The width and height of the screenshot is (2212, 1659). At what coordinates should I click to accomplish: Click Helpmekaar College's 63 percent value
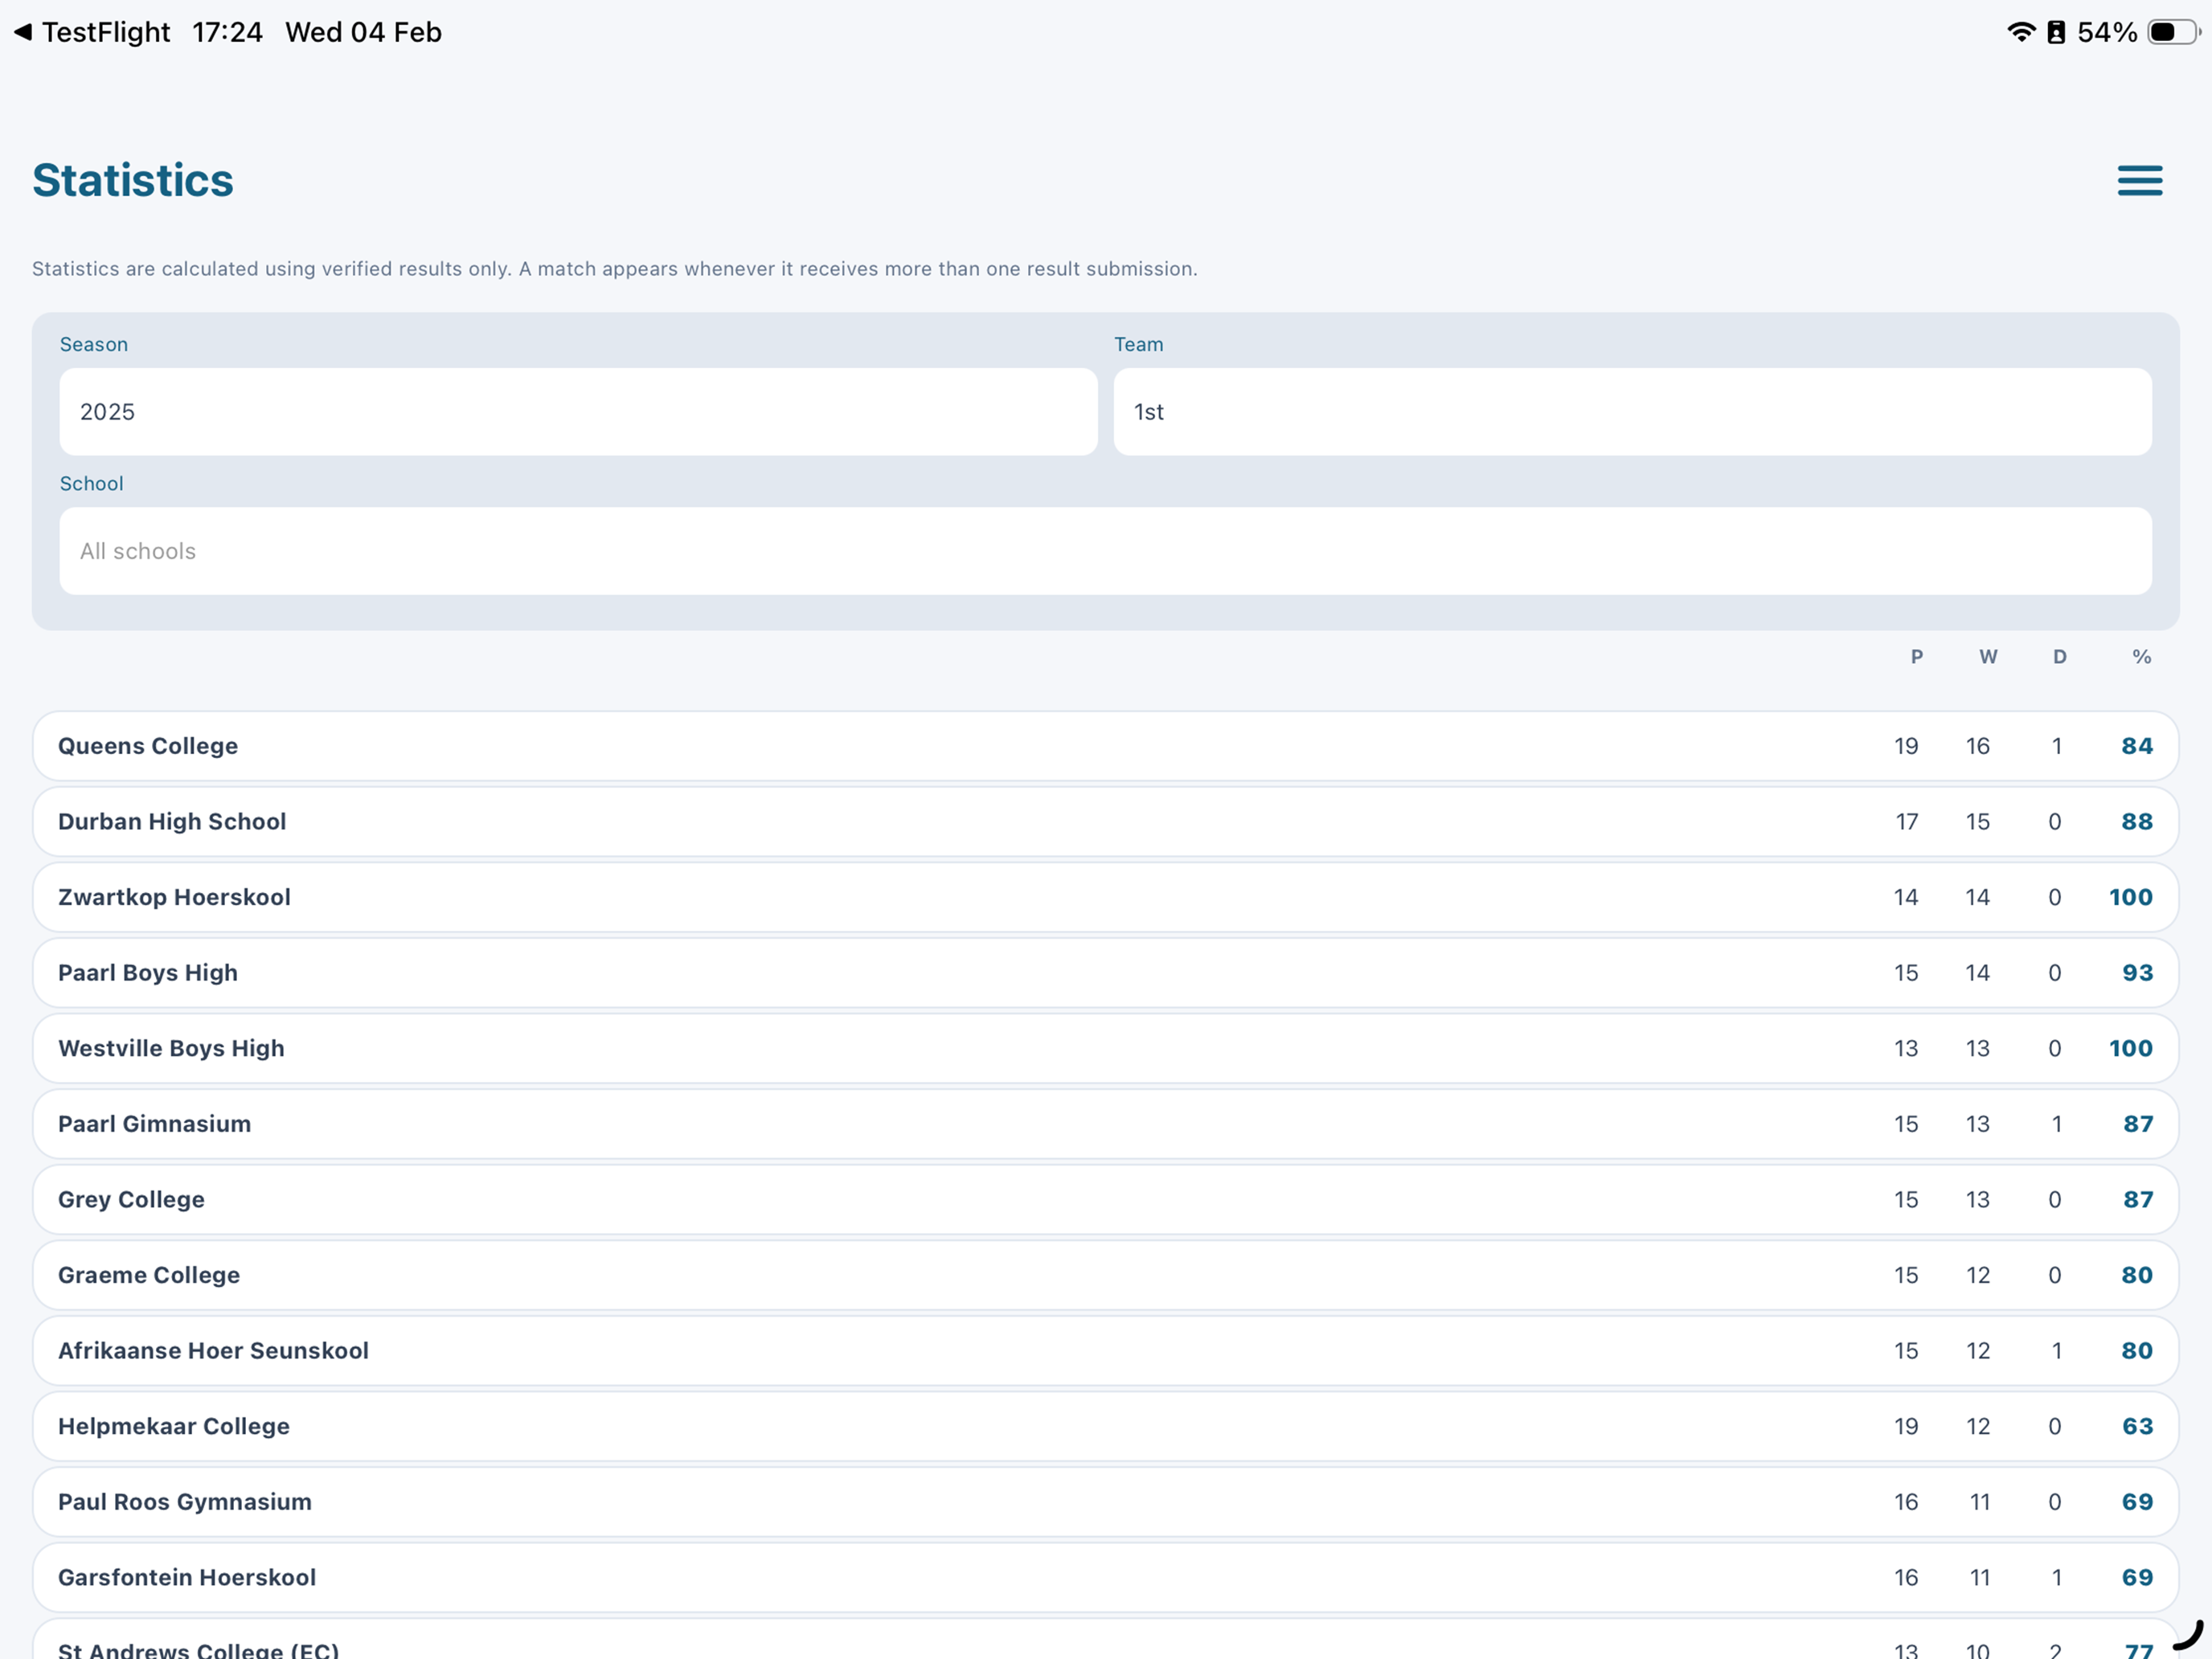pos(2137,1426)
